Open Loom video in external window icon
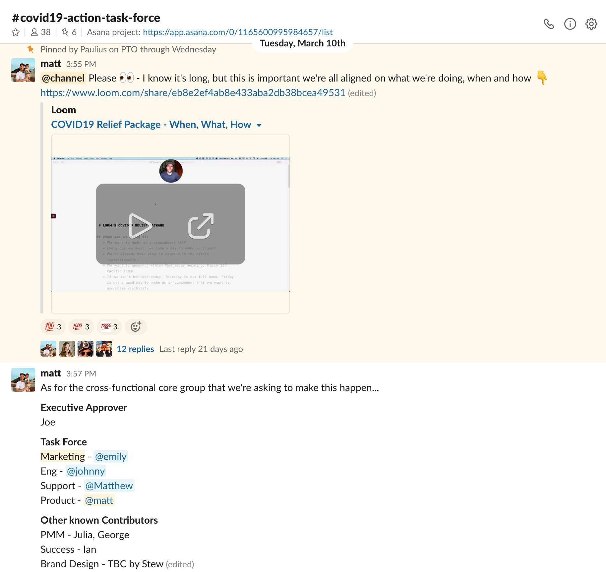The width and height of the screenshot is (606, 572). pyautogui.click(x=201, y=226)
